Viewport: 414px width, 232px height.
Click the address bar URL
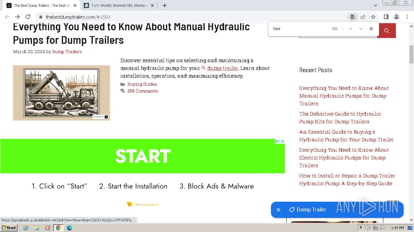[78, 17]
